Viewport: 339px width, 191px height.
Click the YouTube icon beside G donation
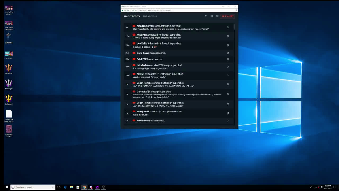click(134, 92)
